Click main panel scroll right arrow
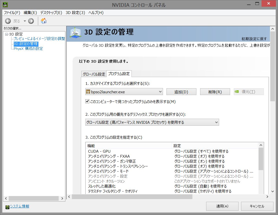The height and width of the screenshot is (215, 278). point(267,197)
